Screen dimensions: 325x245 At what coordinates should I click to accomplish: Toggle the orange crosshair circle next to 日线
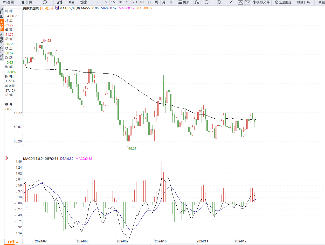pos(52,9)
